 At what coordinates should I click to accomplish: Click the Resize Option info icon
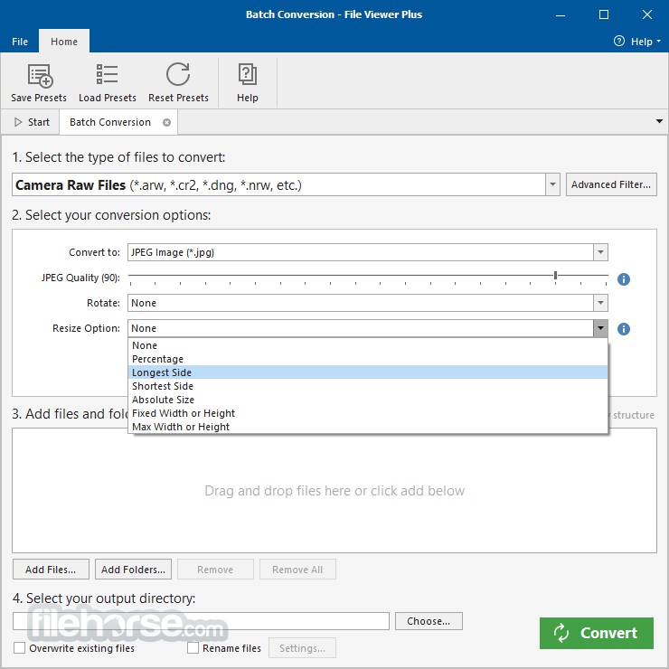coord(624,329)
